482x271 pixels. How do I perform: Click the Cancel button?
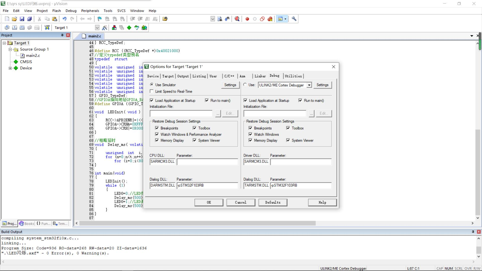point(241,202)
